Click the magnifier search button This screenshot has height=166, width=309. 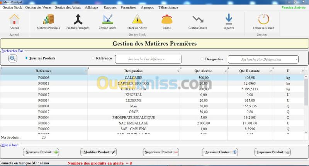(13, 58)
